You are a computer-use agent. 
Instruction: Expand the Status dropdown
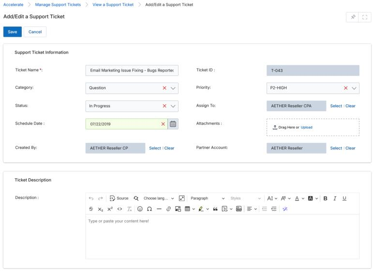tap(173, 106)
